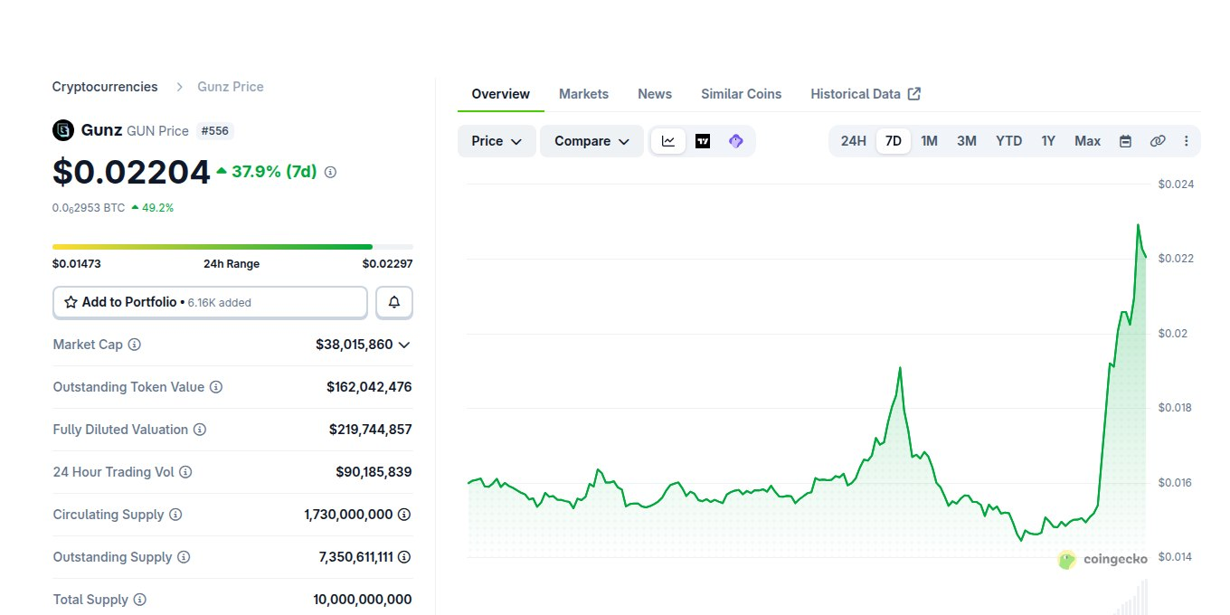Click the 37.9% (7d) change text
Screen dimensions: 1230x615
274,172
